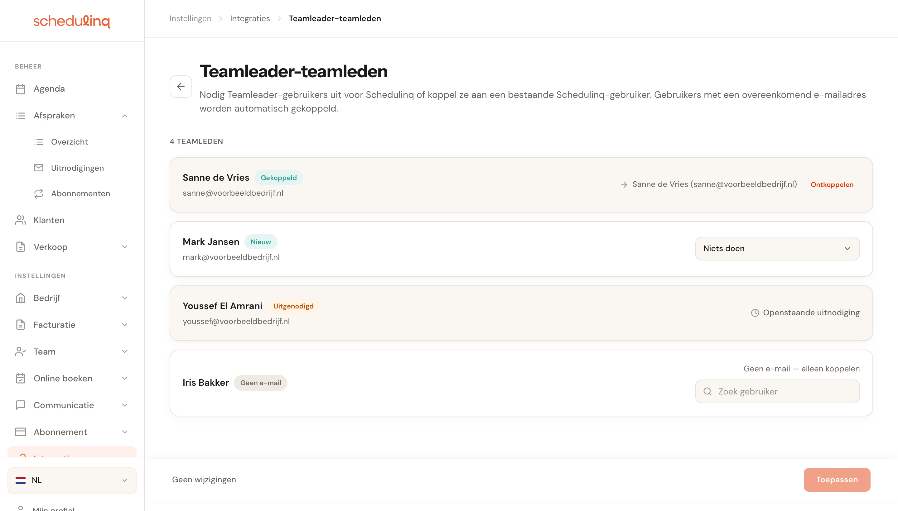Open the Niets doen dropdown for Mark Jansen

pyautogui.click(x=777, y=248)
